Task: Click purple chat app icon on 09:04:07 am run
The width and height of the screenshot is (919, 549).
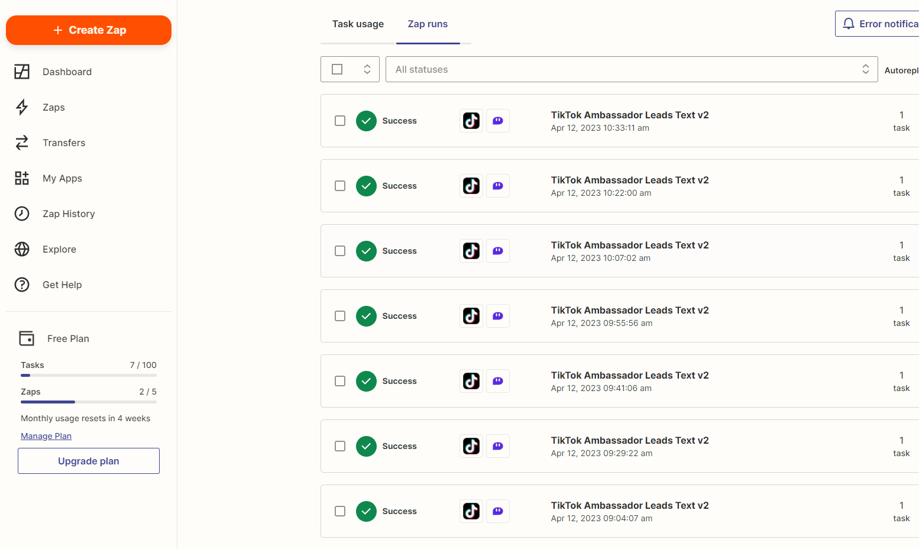Action: pyautogui.click(x=498, y=511)
